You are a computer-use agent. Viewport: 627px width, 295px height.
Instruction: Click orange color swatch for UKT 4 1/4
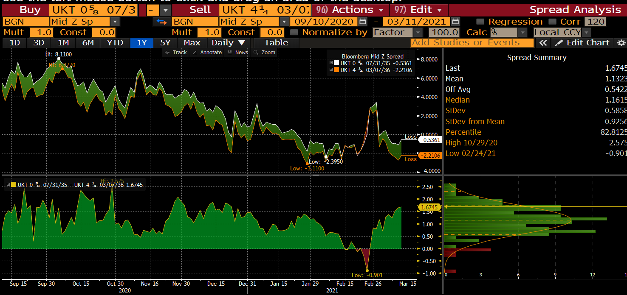coord(336,70)
